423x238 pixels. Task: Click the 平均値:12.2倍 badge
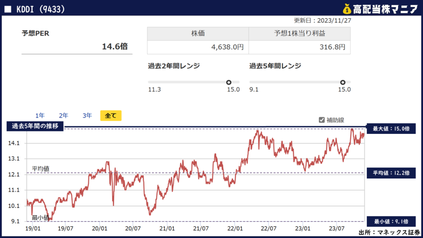coord(391,173)
